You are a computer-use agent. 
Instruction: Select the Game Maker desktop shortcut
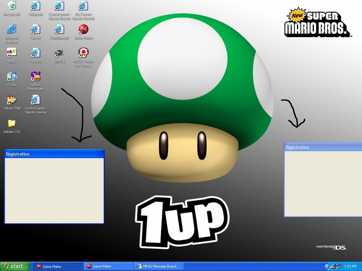click(83, 30)
